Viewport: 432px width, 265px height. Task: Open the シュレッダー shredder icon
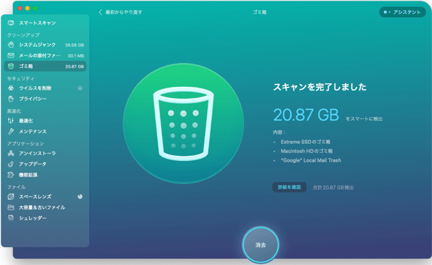click(x=11, y=218)
